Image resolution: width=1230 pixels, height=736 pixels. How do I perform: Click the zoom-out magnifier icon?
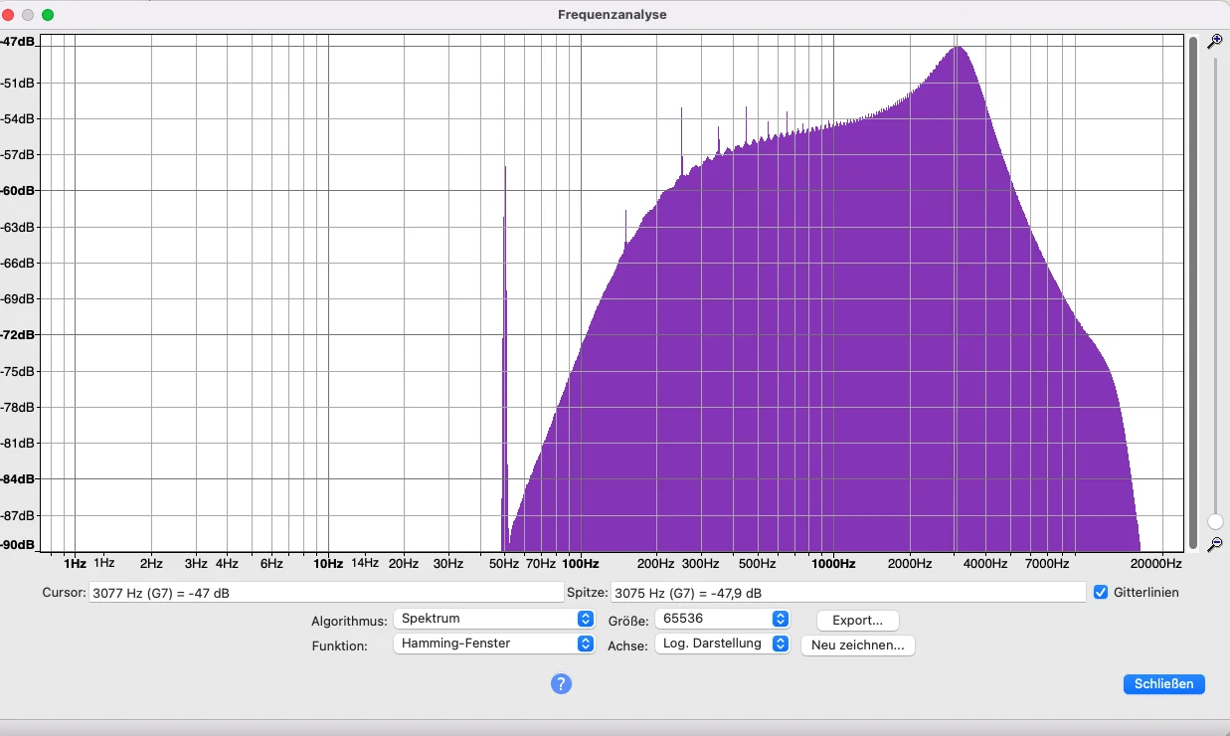point(1214,544)
